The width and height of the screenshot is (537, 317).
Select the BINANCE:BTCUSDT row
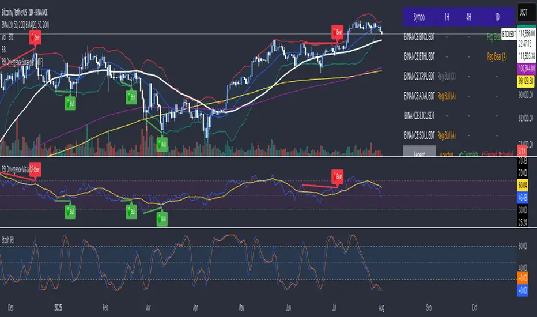459,37
